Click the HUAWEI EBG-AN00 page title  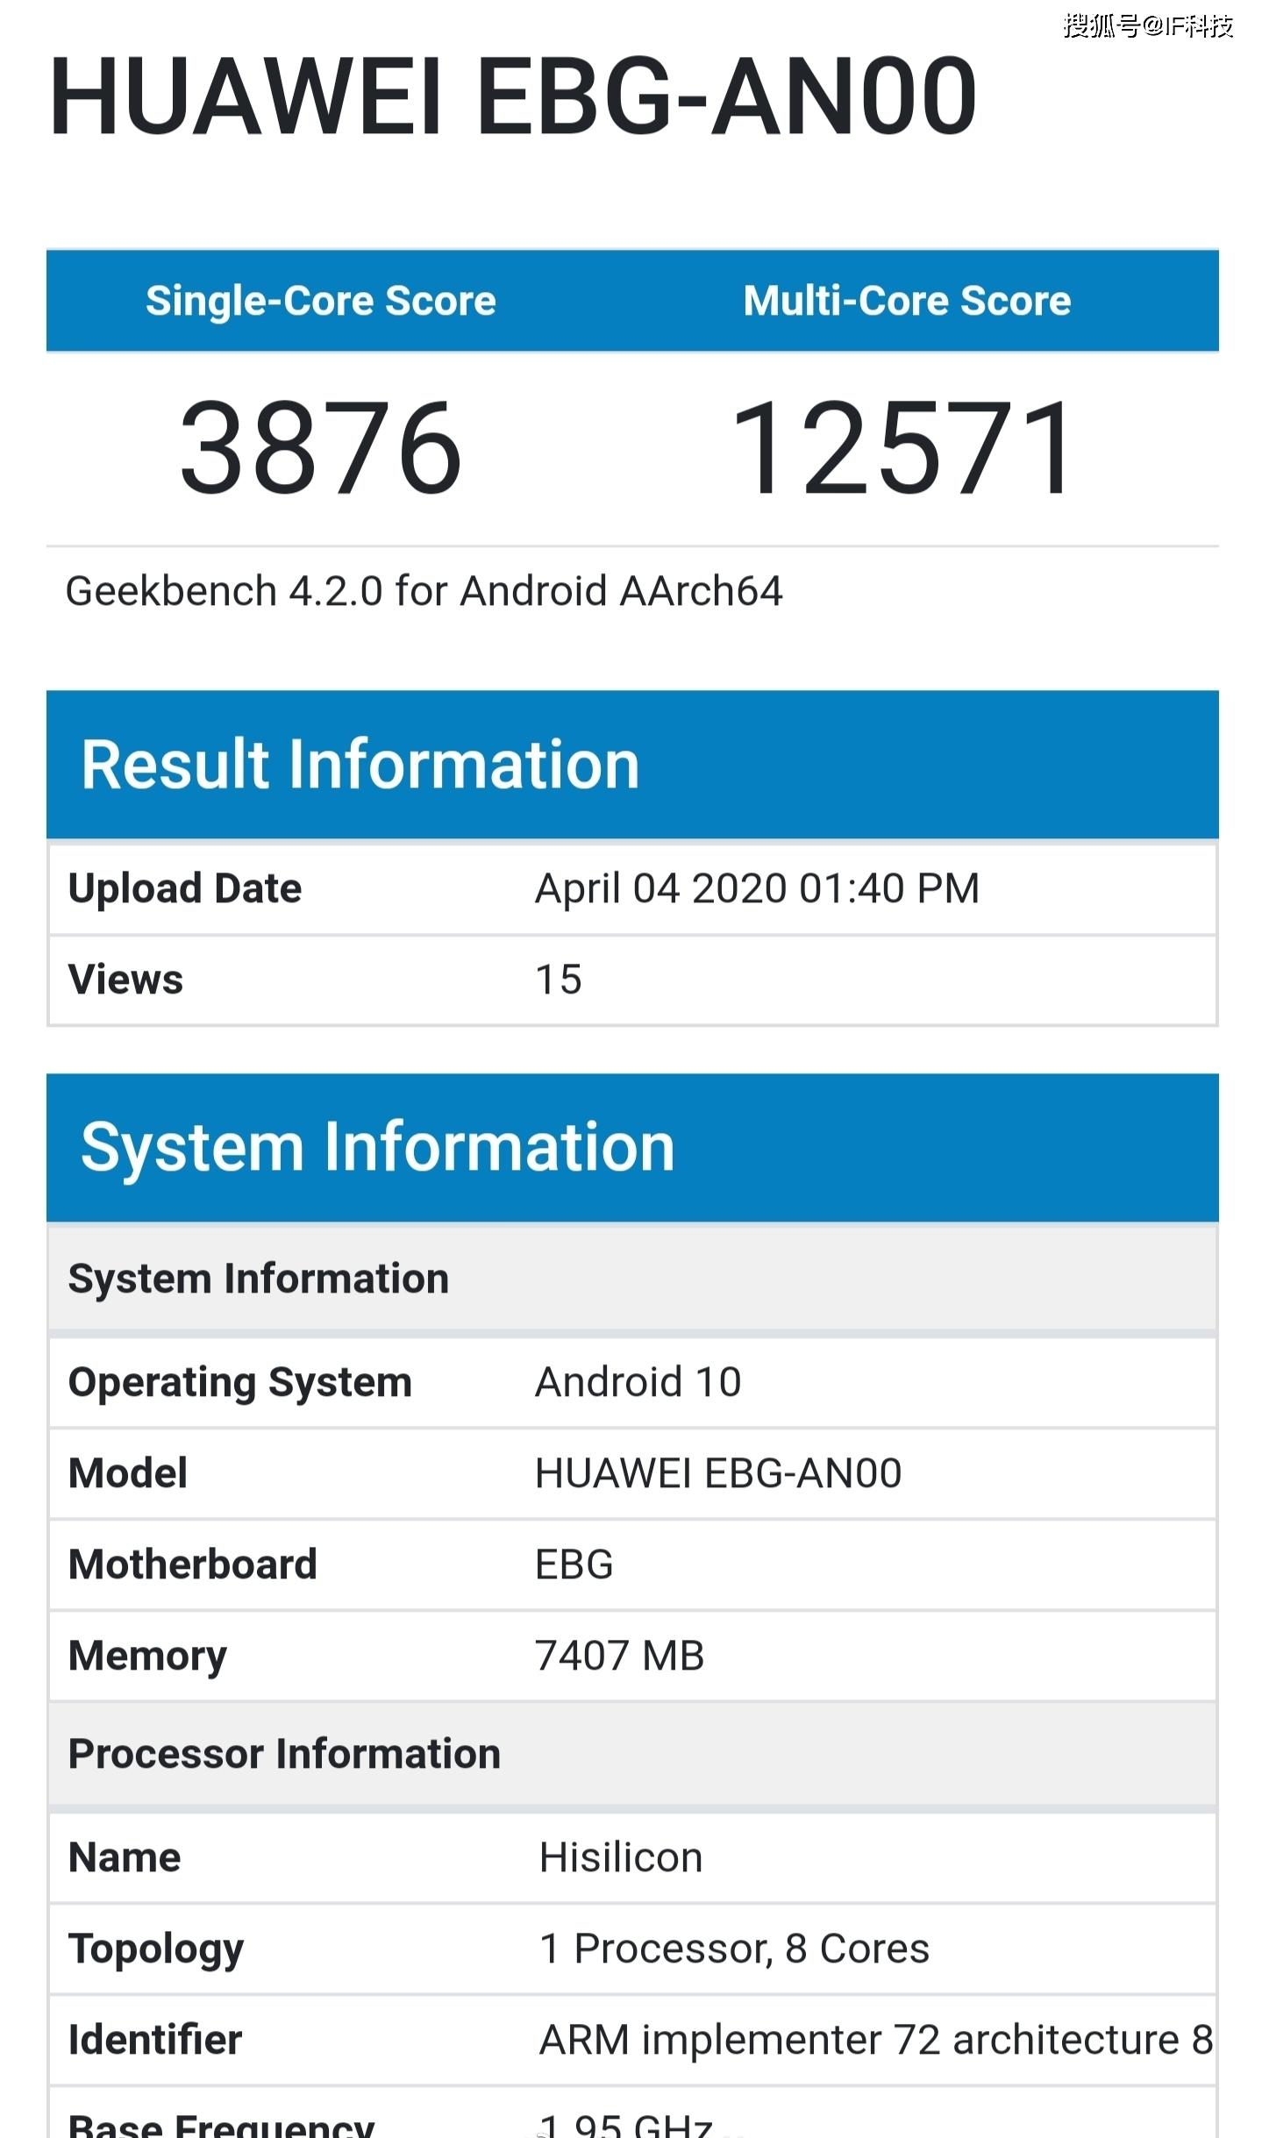coord(513,96)
